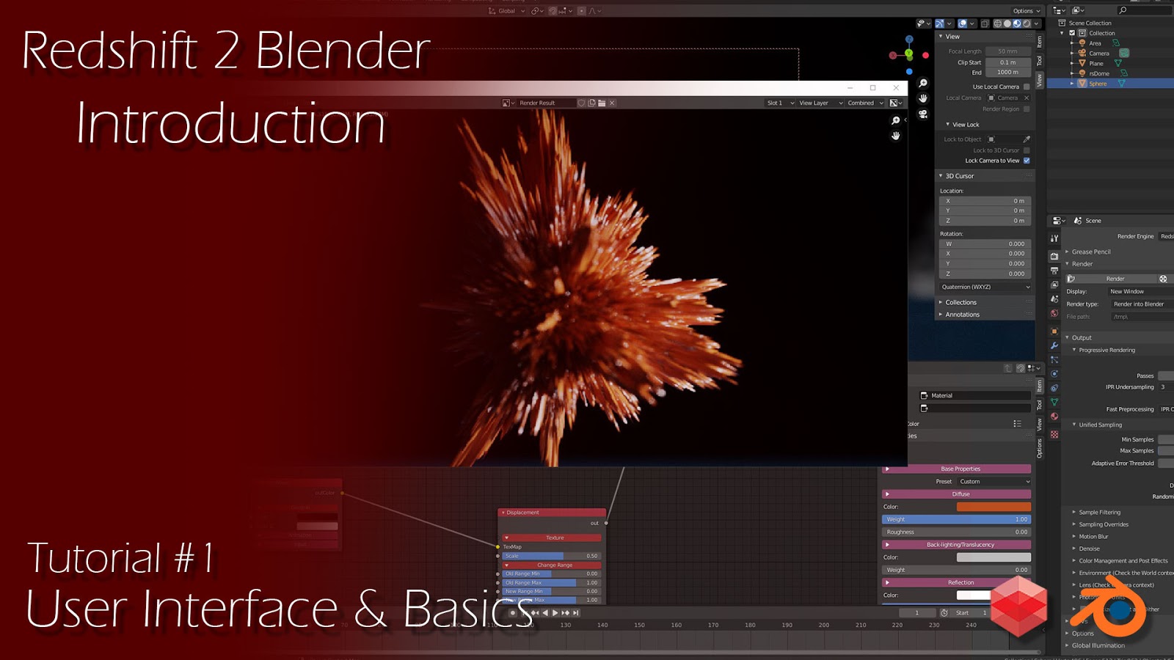This screenshot has height=660, width=1174.
Task: Open the Preset Custom dropdown
Action: [x=994, y=482]
